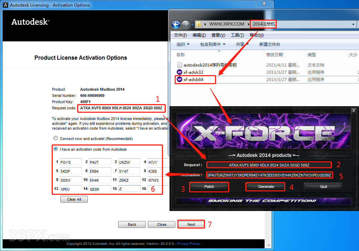The width and height of the screenshot is (359, 251).
Task: Expand the 组织 dropdown in the toolbar
Action: 183,44
